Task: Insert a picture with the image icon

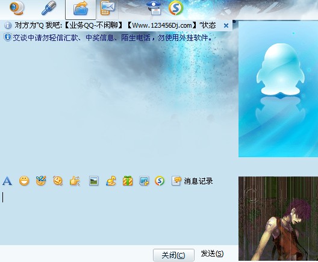Action: pyautogui.click(x=94, y=181)
